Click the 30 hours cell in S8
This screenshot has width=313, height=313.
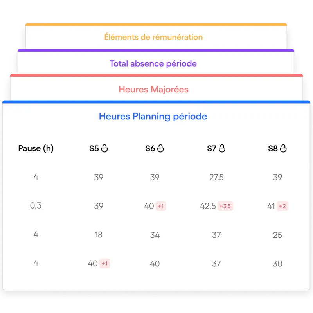click(277, 264)
